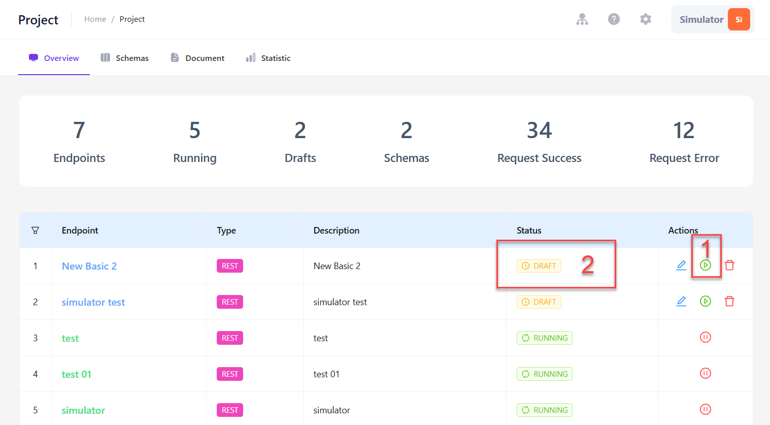Click the Project breadcrumb item

click(x=132, y=19)
